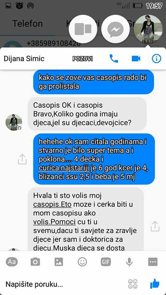Screen dimensions: 166x295
Task: Open conversation info circle icon
Action: 156,59
